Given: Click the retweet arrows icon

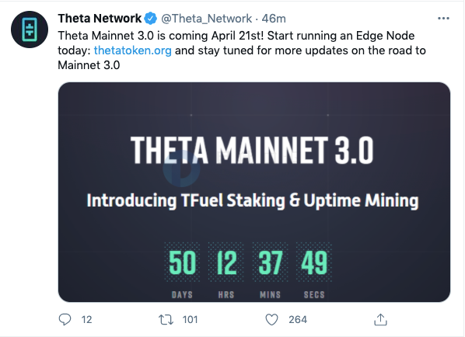Looking at the screenshot, I should pyautogui.click(x=166, y=319).
